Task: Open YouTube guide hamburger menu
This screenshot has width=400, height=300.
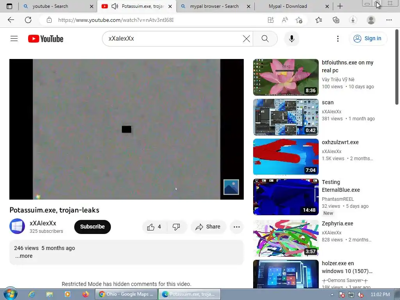Action: (x=14, y=39)
